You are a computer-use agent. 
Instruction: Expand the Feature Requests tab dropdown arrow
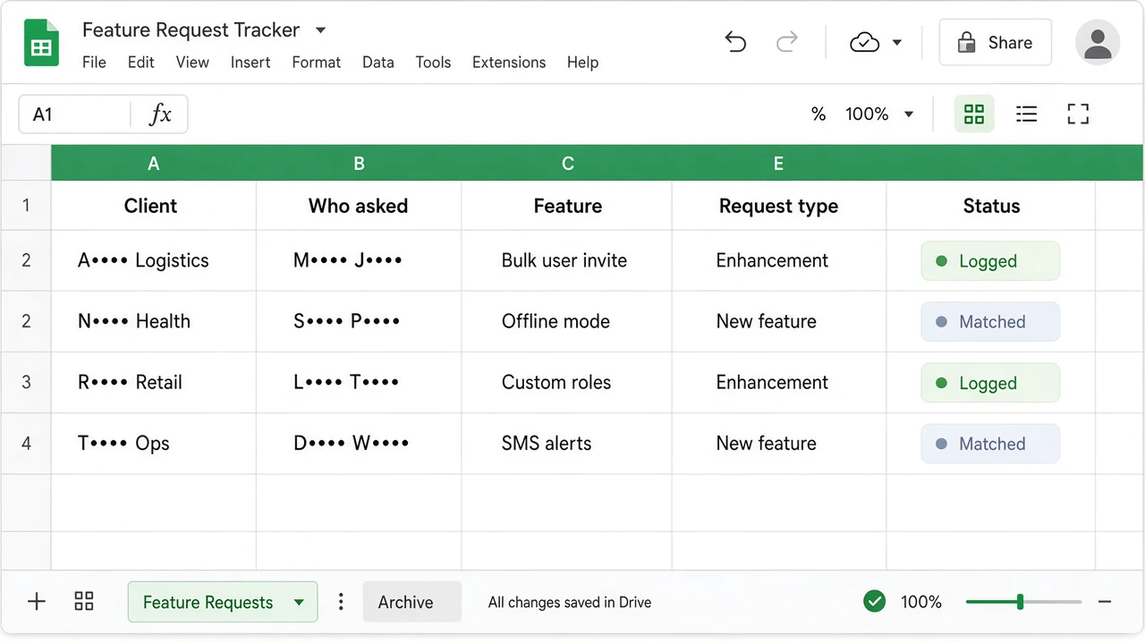point(299,603)
